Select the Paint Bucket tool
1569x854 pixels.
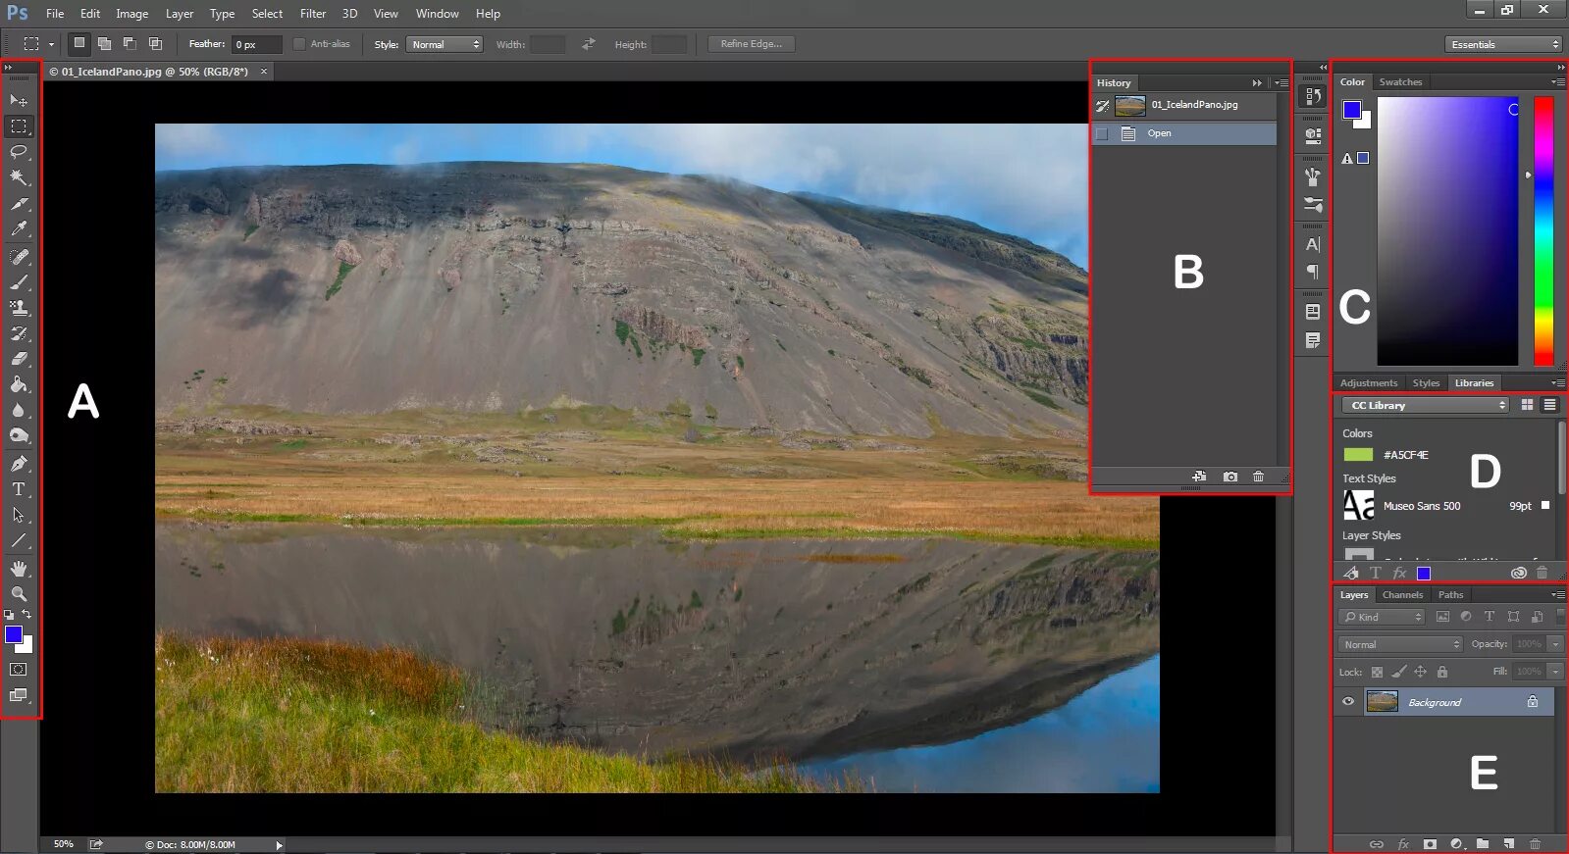(x=19, y=384)
